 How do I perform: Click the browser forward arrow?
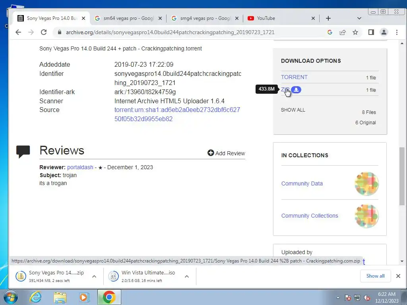tap(31, 32)
